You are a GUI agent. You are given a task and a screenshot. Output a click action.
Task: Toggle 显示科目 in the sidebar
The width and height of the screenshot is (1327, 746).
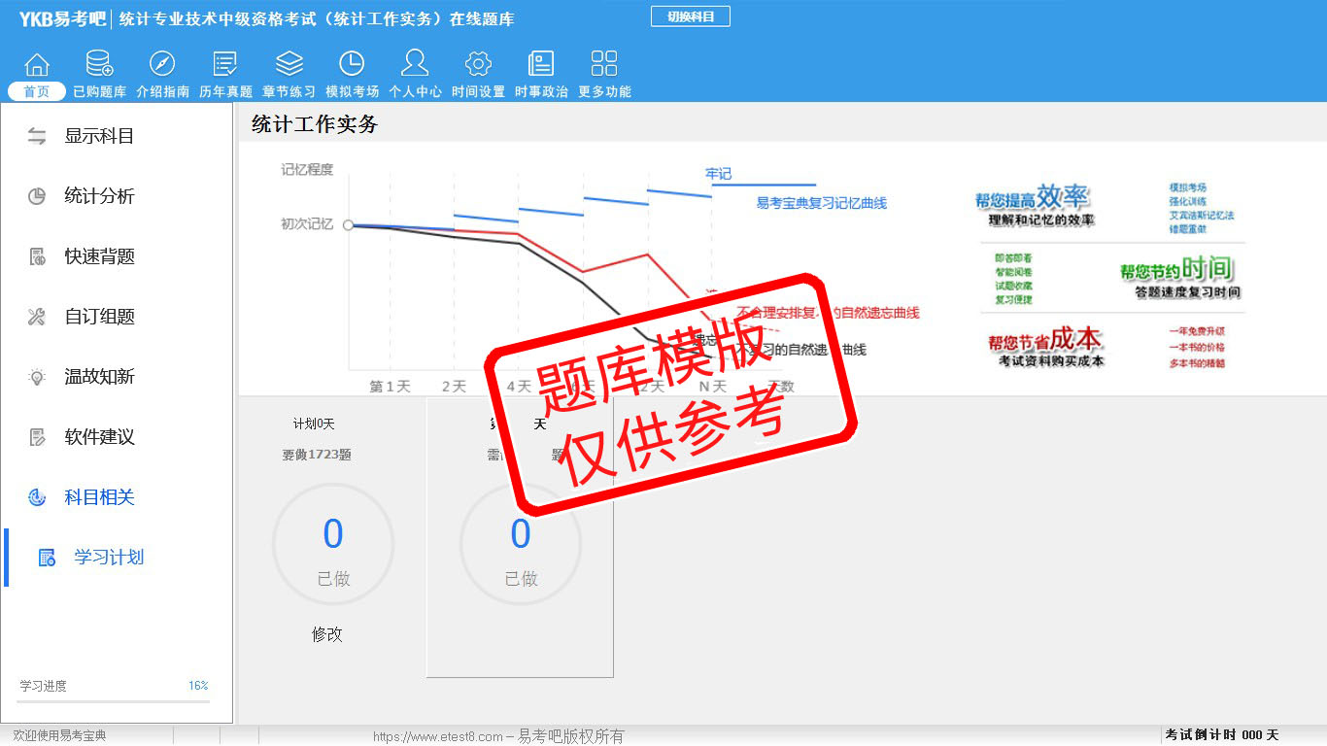coord(98,136)
